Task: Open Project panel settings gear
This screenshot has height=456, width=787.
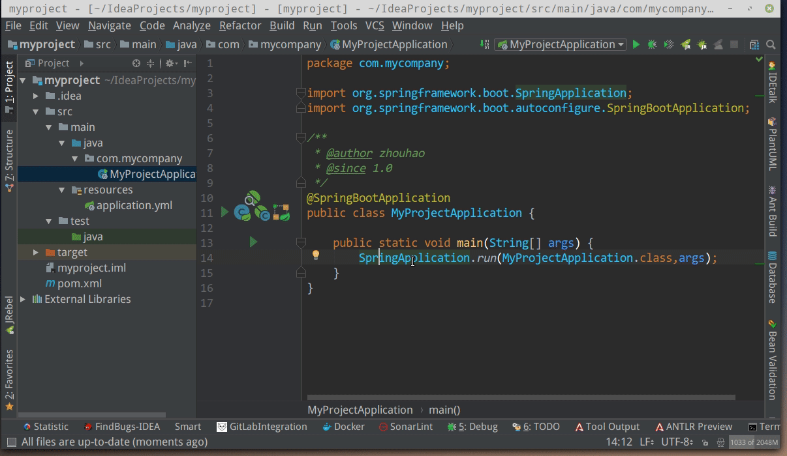Action: click(170, 63)
